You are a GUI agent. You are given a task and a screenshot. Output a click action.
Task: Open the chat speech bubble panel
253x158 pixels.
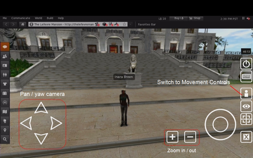click(5, 47)
